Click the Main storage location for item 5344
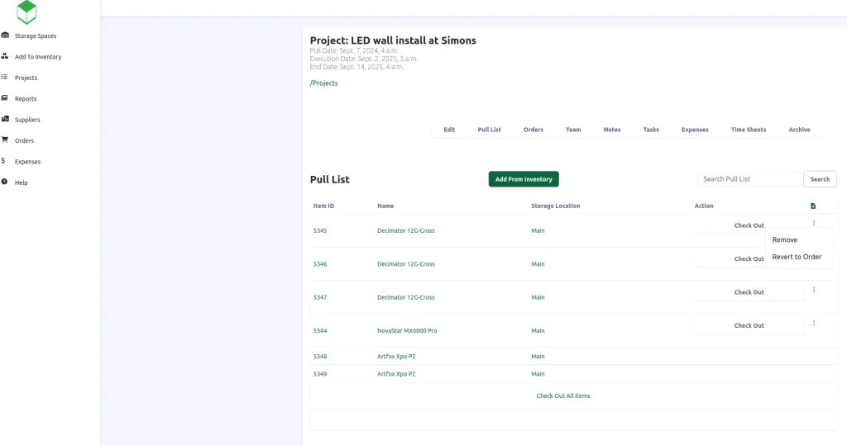Viewport: 847px width, 445px height. [x=538, y=330]
